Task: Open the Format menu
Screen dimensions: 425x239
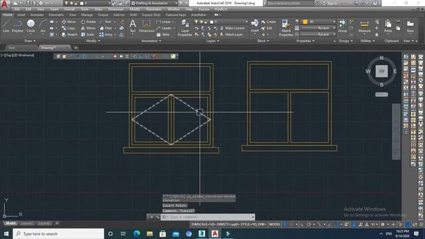Action: pyautogui.click(x=69, y=9)
